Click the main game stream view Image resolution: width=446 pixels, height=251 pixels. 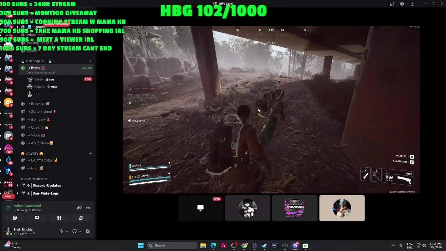(271, 109)
